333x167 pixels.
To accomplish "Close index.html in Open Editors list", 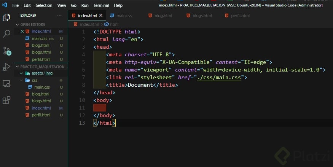I will (x=22, y=32).
